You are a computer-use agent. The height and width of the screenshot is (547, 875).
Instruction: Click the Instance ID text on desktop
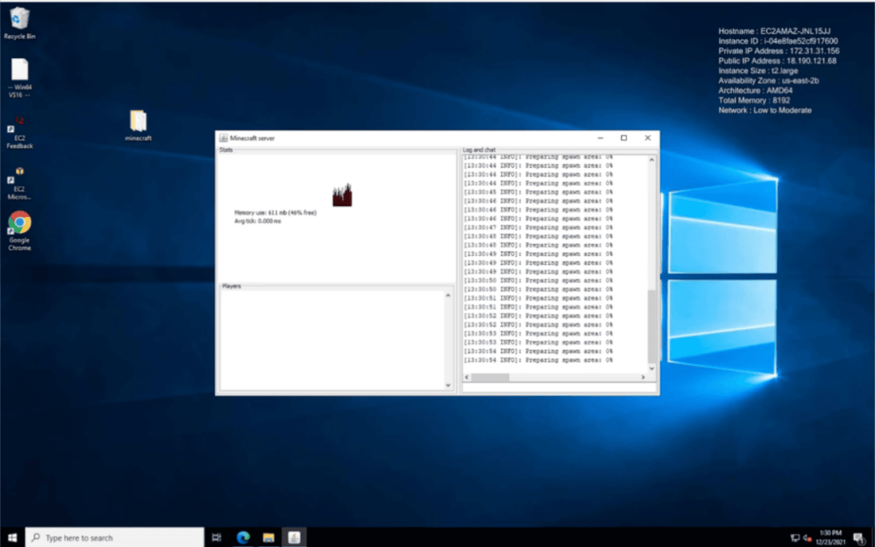778,41
